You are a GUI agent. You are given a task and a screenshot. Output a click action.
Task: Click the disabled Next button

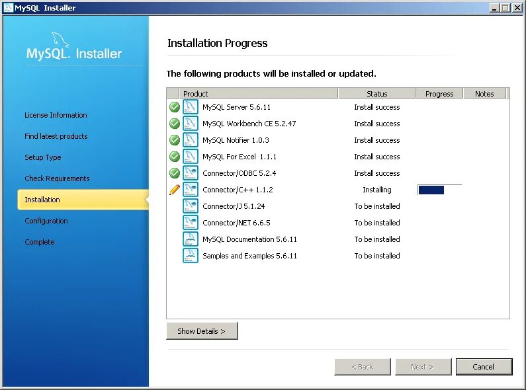click(x=423, y=367)
